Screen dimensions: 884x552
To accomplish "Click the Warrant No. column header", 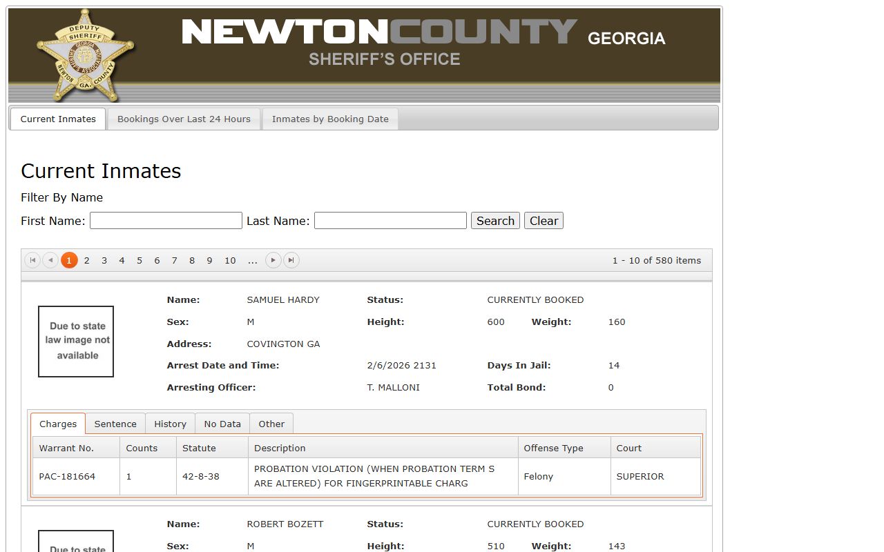I will (76, 448).
